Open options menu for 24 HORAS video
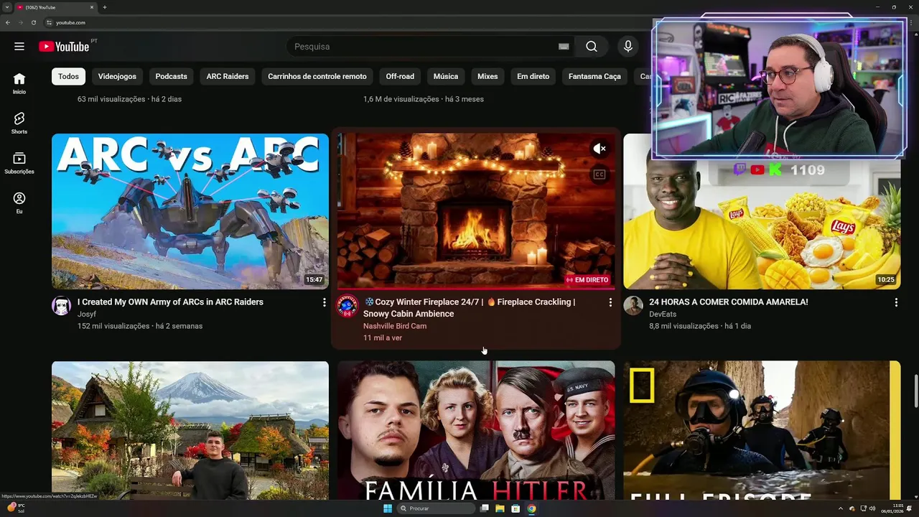Screen dimensions: 919x517 [896, 303]
